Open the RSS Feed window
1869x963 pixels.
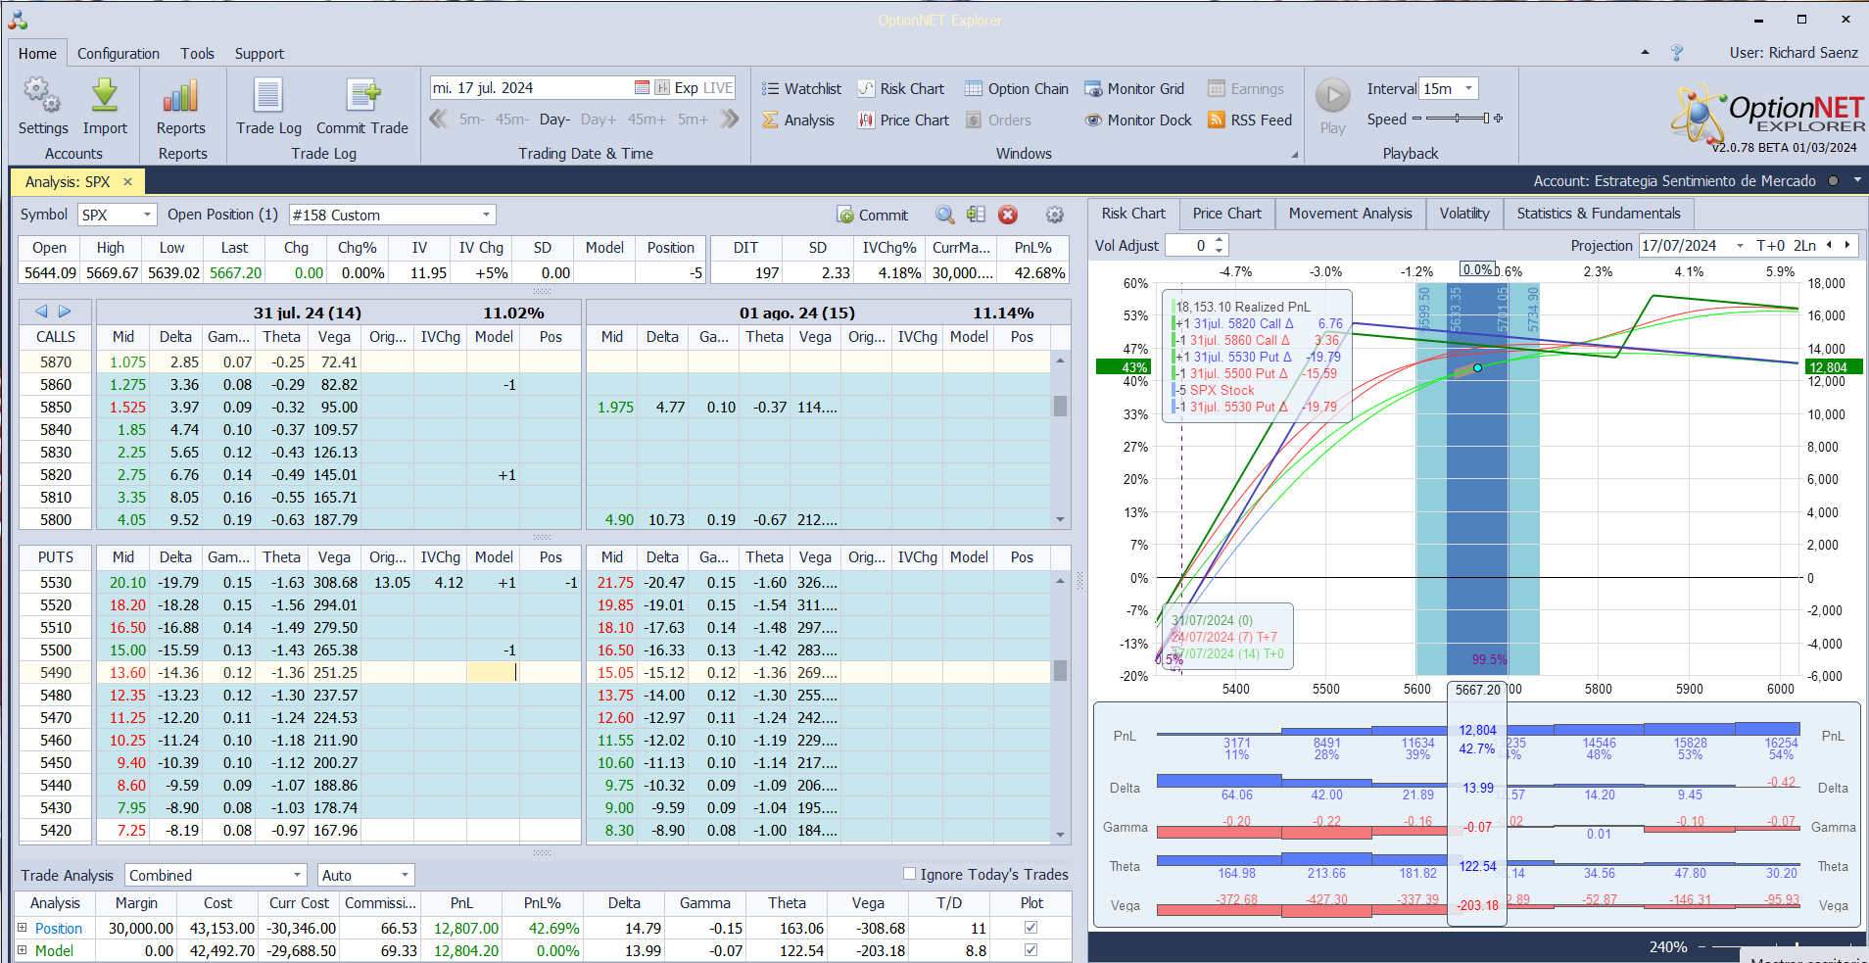tap(1249, 120)
